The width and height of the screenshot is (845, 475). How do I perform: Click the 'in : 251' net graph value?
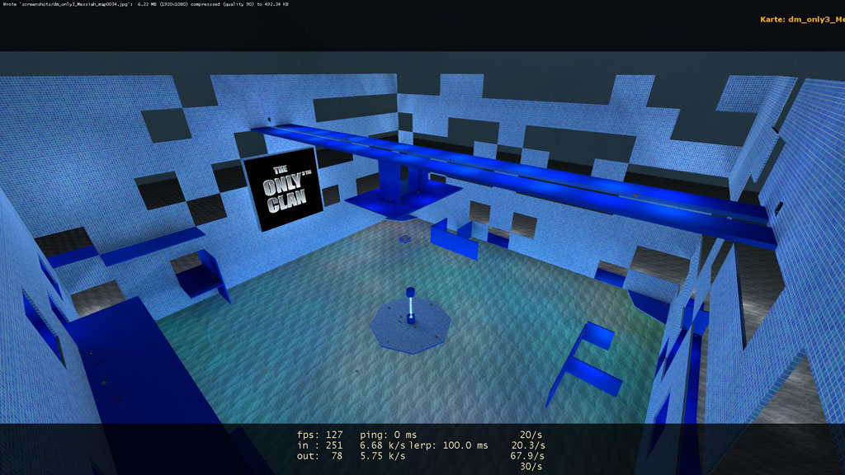(x=320, y=445)
